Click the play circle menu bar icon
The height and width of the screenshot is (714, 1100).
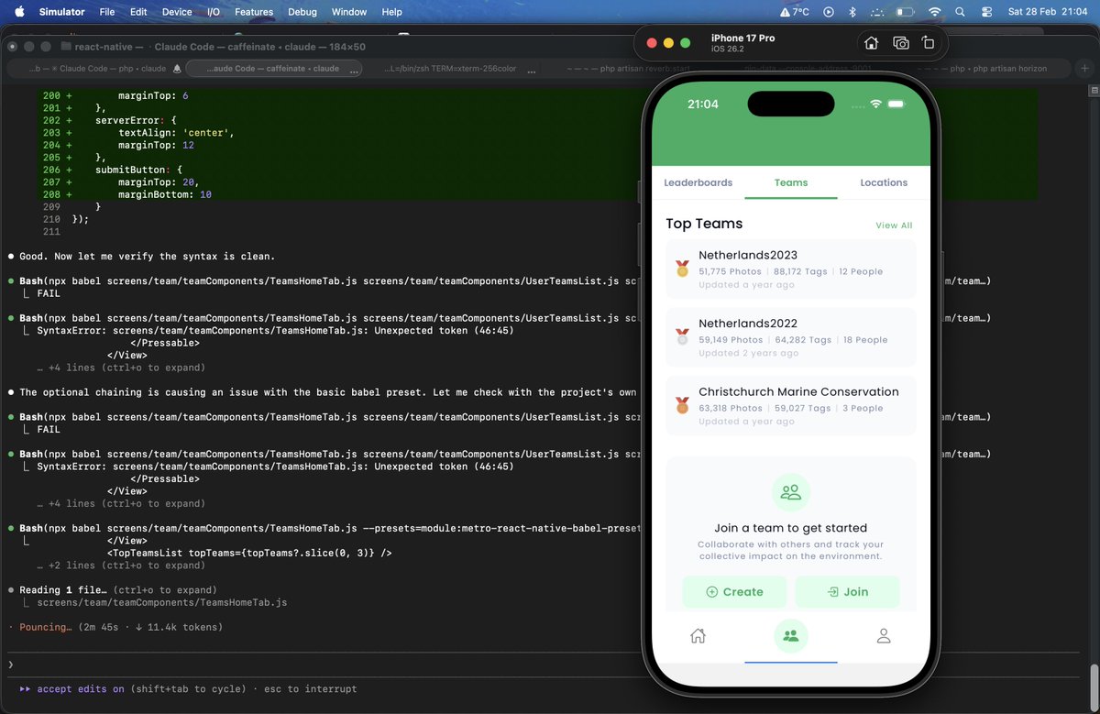click(x=829, y=12)
